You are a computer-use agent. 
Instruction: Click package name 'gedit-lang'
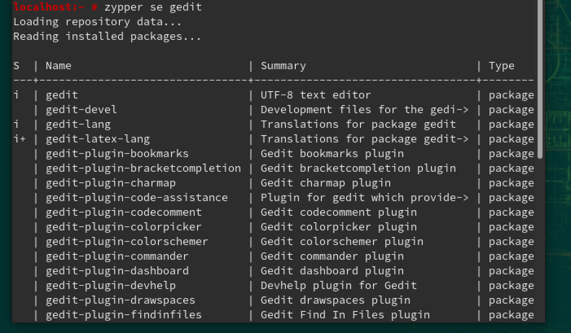click(78, 125)
